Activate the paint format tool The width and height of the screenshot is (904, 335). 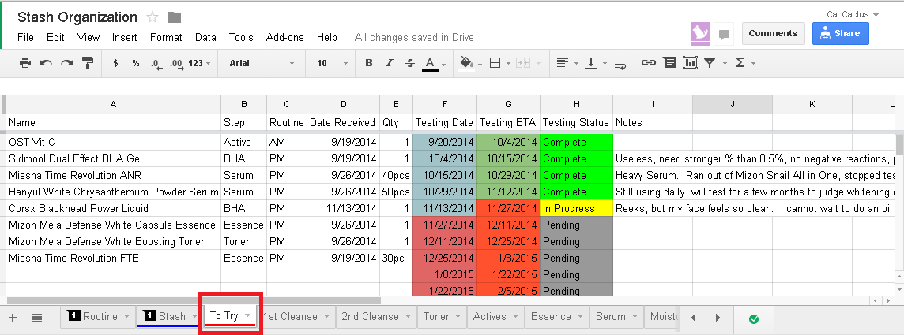88,63
